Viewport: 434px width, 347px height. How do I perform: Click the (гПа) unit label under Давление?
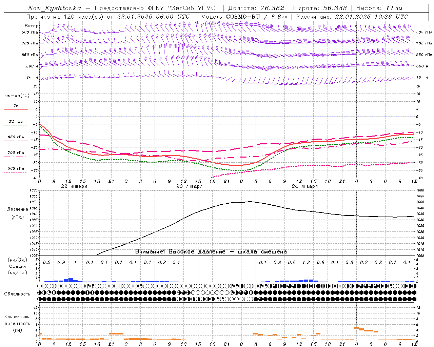(18, 217)
